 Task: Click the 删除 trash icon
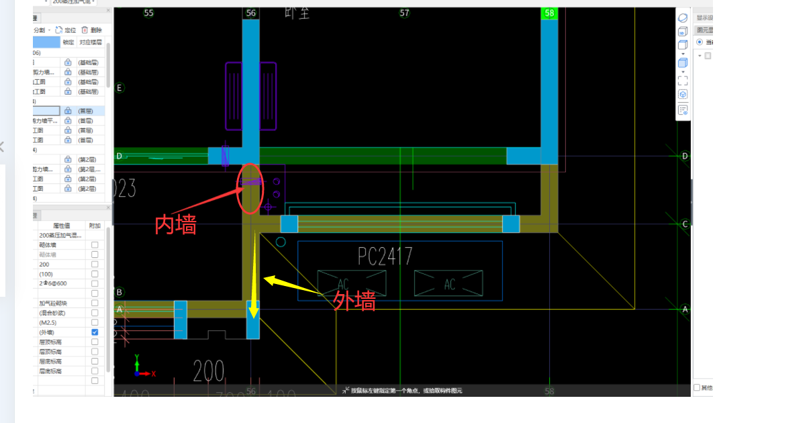click(x=85, y=30)
